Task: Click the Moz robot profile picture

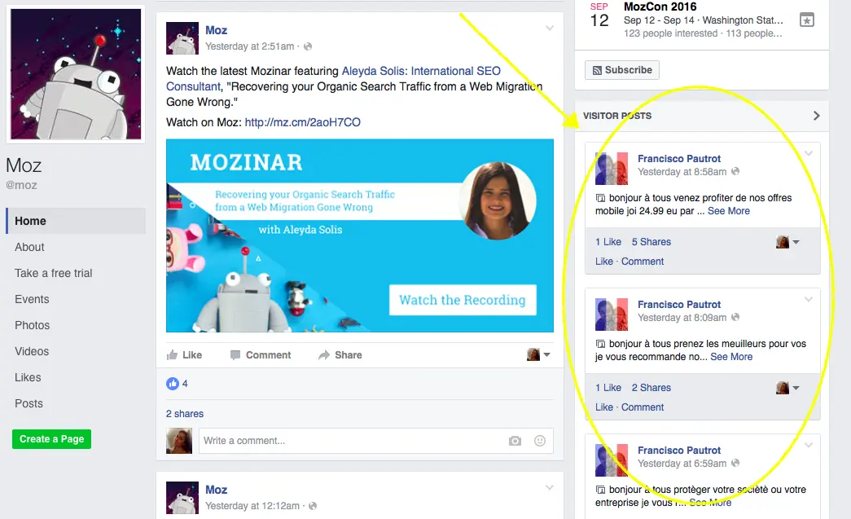Action: pyautogui.click(x=76, y=74)
